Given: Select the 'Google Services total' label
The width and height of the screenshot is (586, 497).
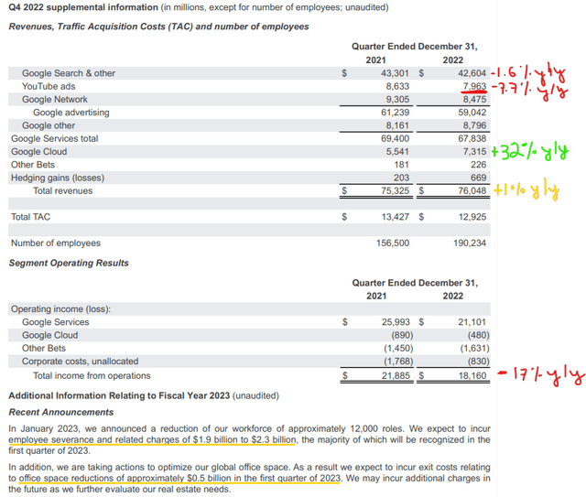Looking at the screenshot, I should click(x=55, y=138).
